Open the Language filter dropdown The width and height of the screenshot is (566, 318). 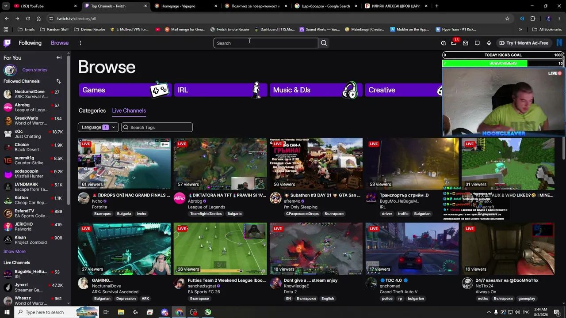pos(98,127)
